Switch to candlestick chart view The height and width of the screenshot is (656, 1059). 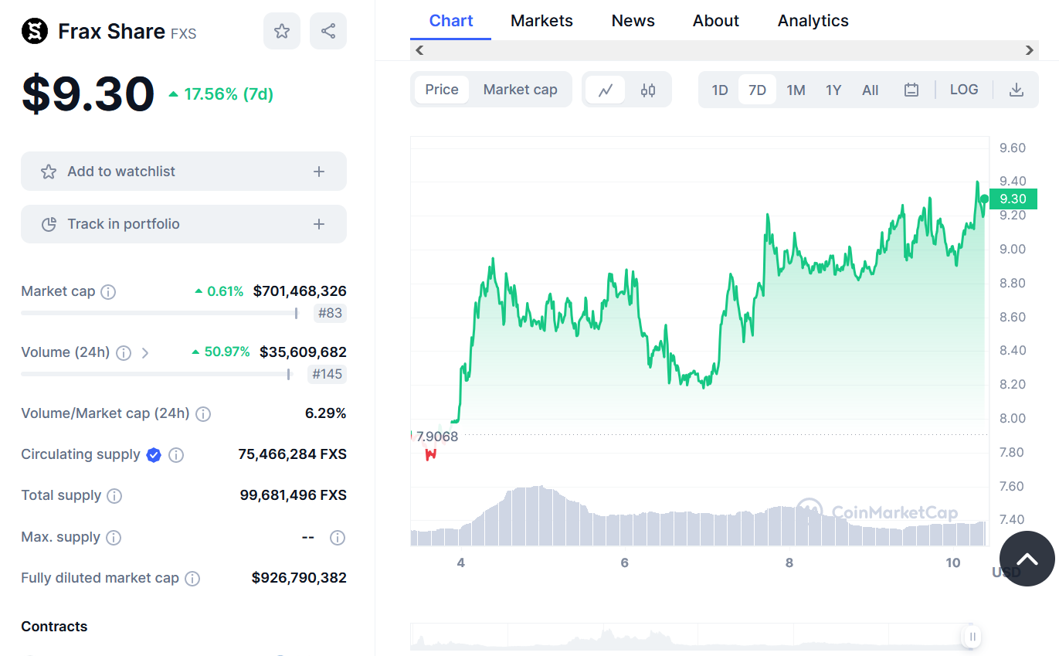coord(648,90)
